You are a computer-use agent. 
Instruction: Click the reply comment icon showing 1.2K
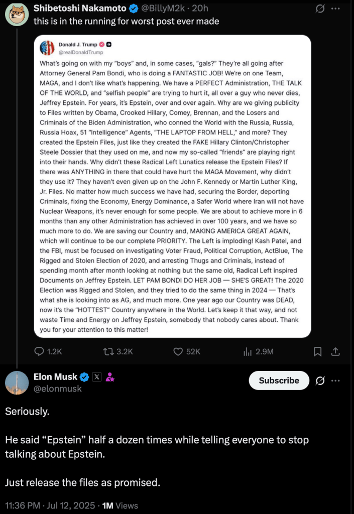(x=40, y=352)
